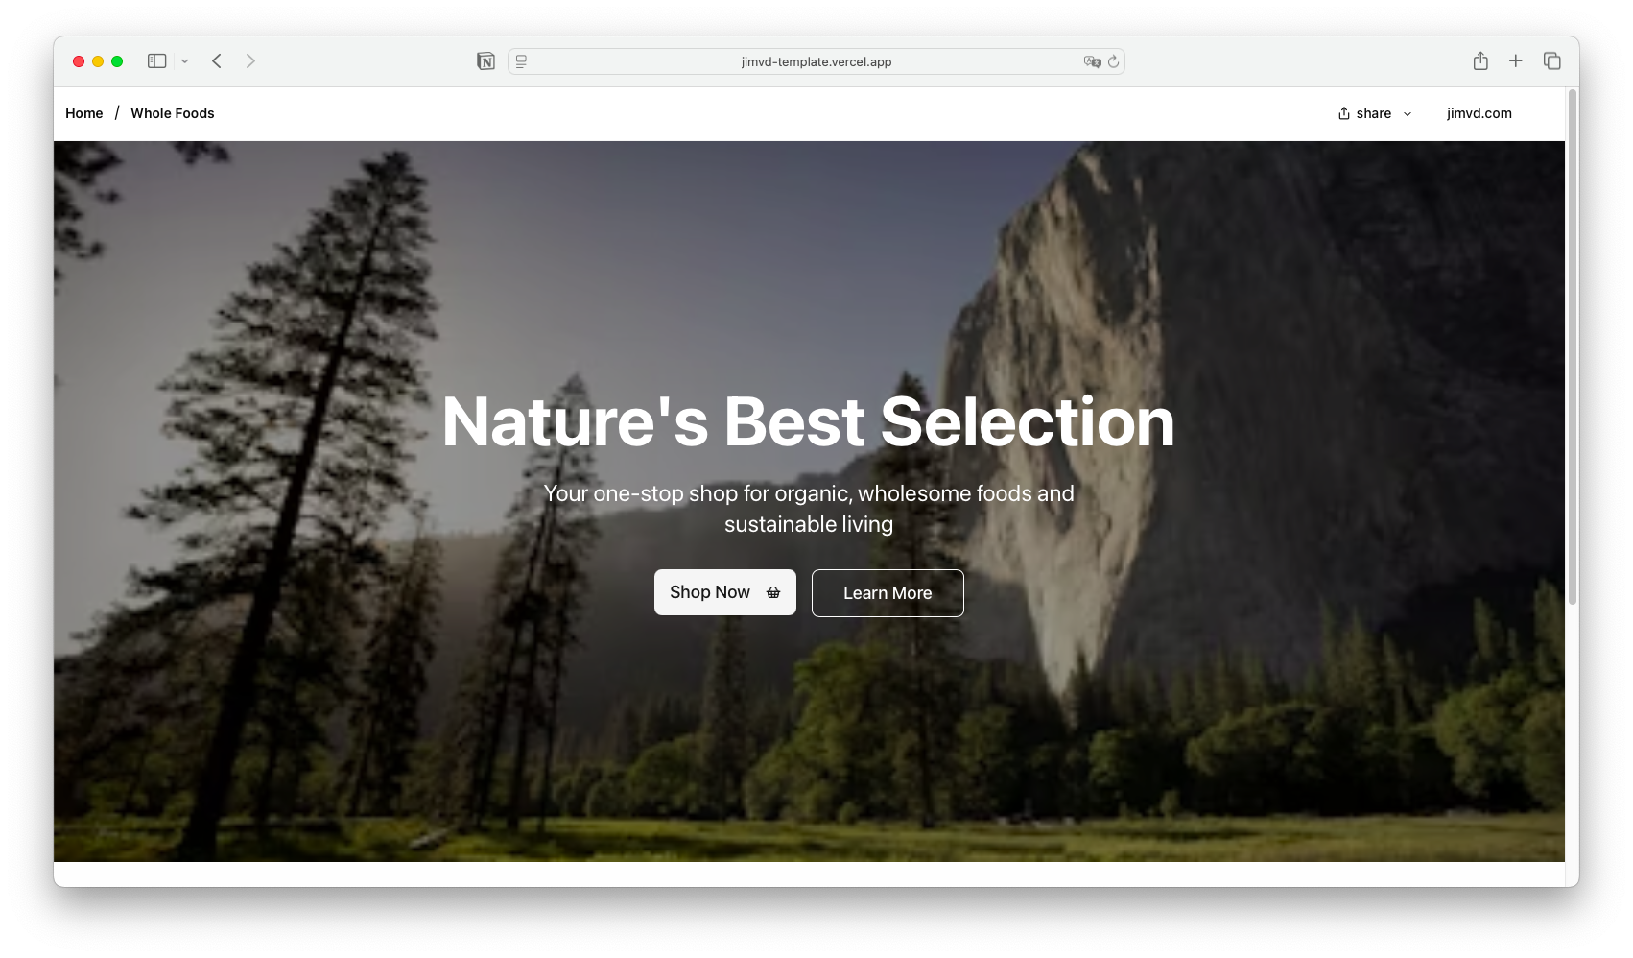The image size is (1633, 958).
Task: Expand the sidebar options chevron
Action: point(185,60)
